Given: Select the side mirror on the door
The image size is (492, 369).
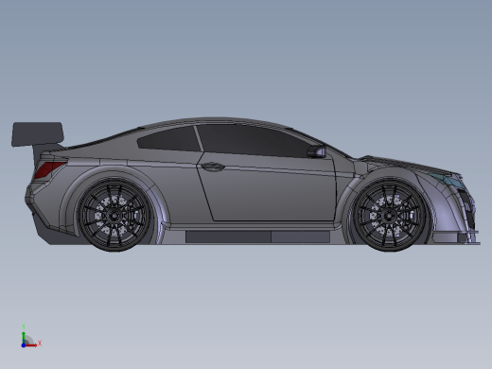Looking at the screenshot, I should coord(316,151).
